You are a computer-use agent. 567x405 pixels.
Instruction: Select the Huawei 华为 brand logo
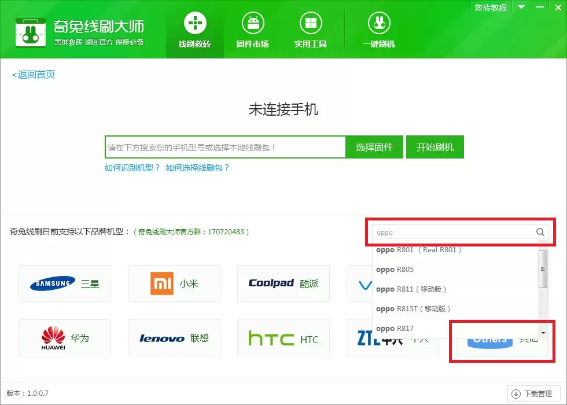coord(64,338)
